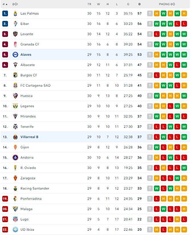The image size is (191, 235).
Task: Click the Las Palmas club crest
Action: tap(16, 13)
